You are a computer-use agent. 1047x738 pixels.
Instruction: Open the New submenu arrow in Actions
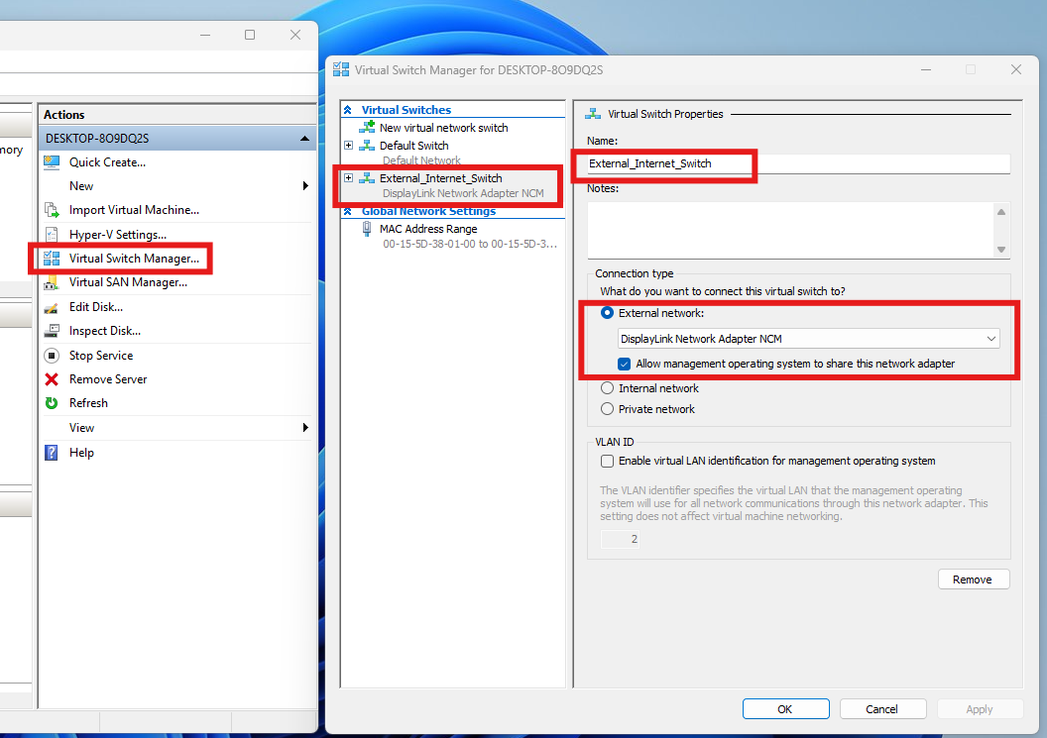(305, 186)
